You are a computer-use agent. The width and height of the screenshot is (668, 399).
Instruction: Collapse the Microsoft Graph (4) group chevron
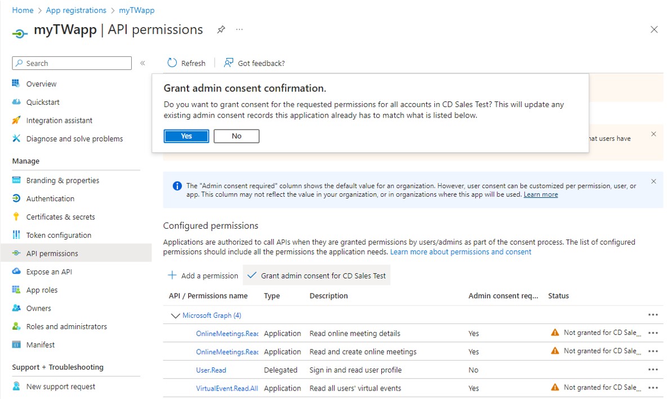[175, 316]
